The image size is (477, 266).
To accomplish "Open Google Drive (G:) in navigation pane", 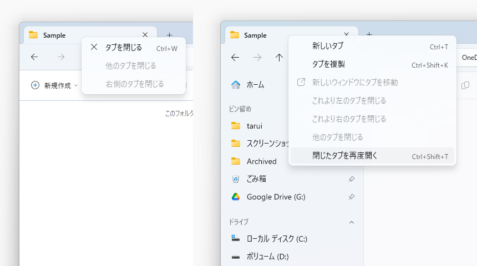I will [x=276, y=197].
